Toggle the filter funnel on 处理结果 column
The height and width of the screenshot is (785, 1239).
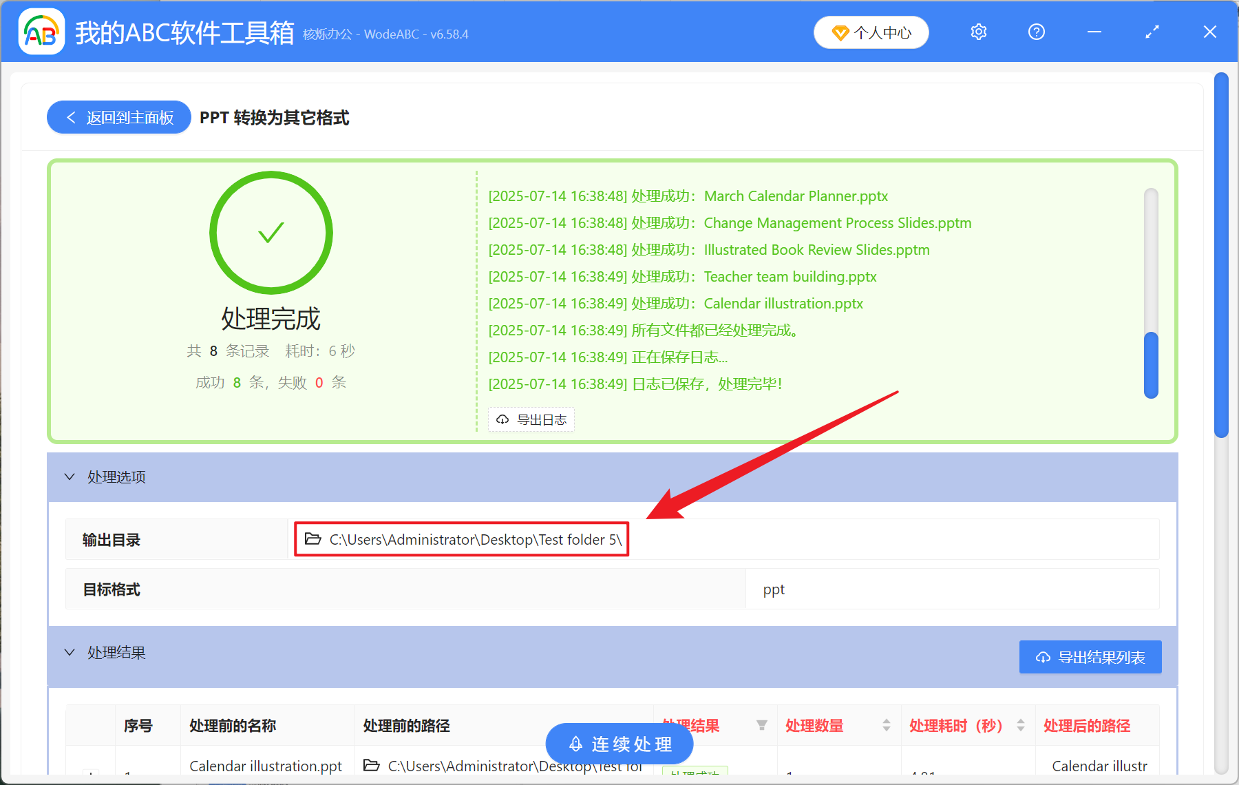pos(763,725)
